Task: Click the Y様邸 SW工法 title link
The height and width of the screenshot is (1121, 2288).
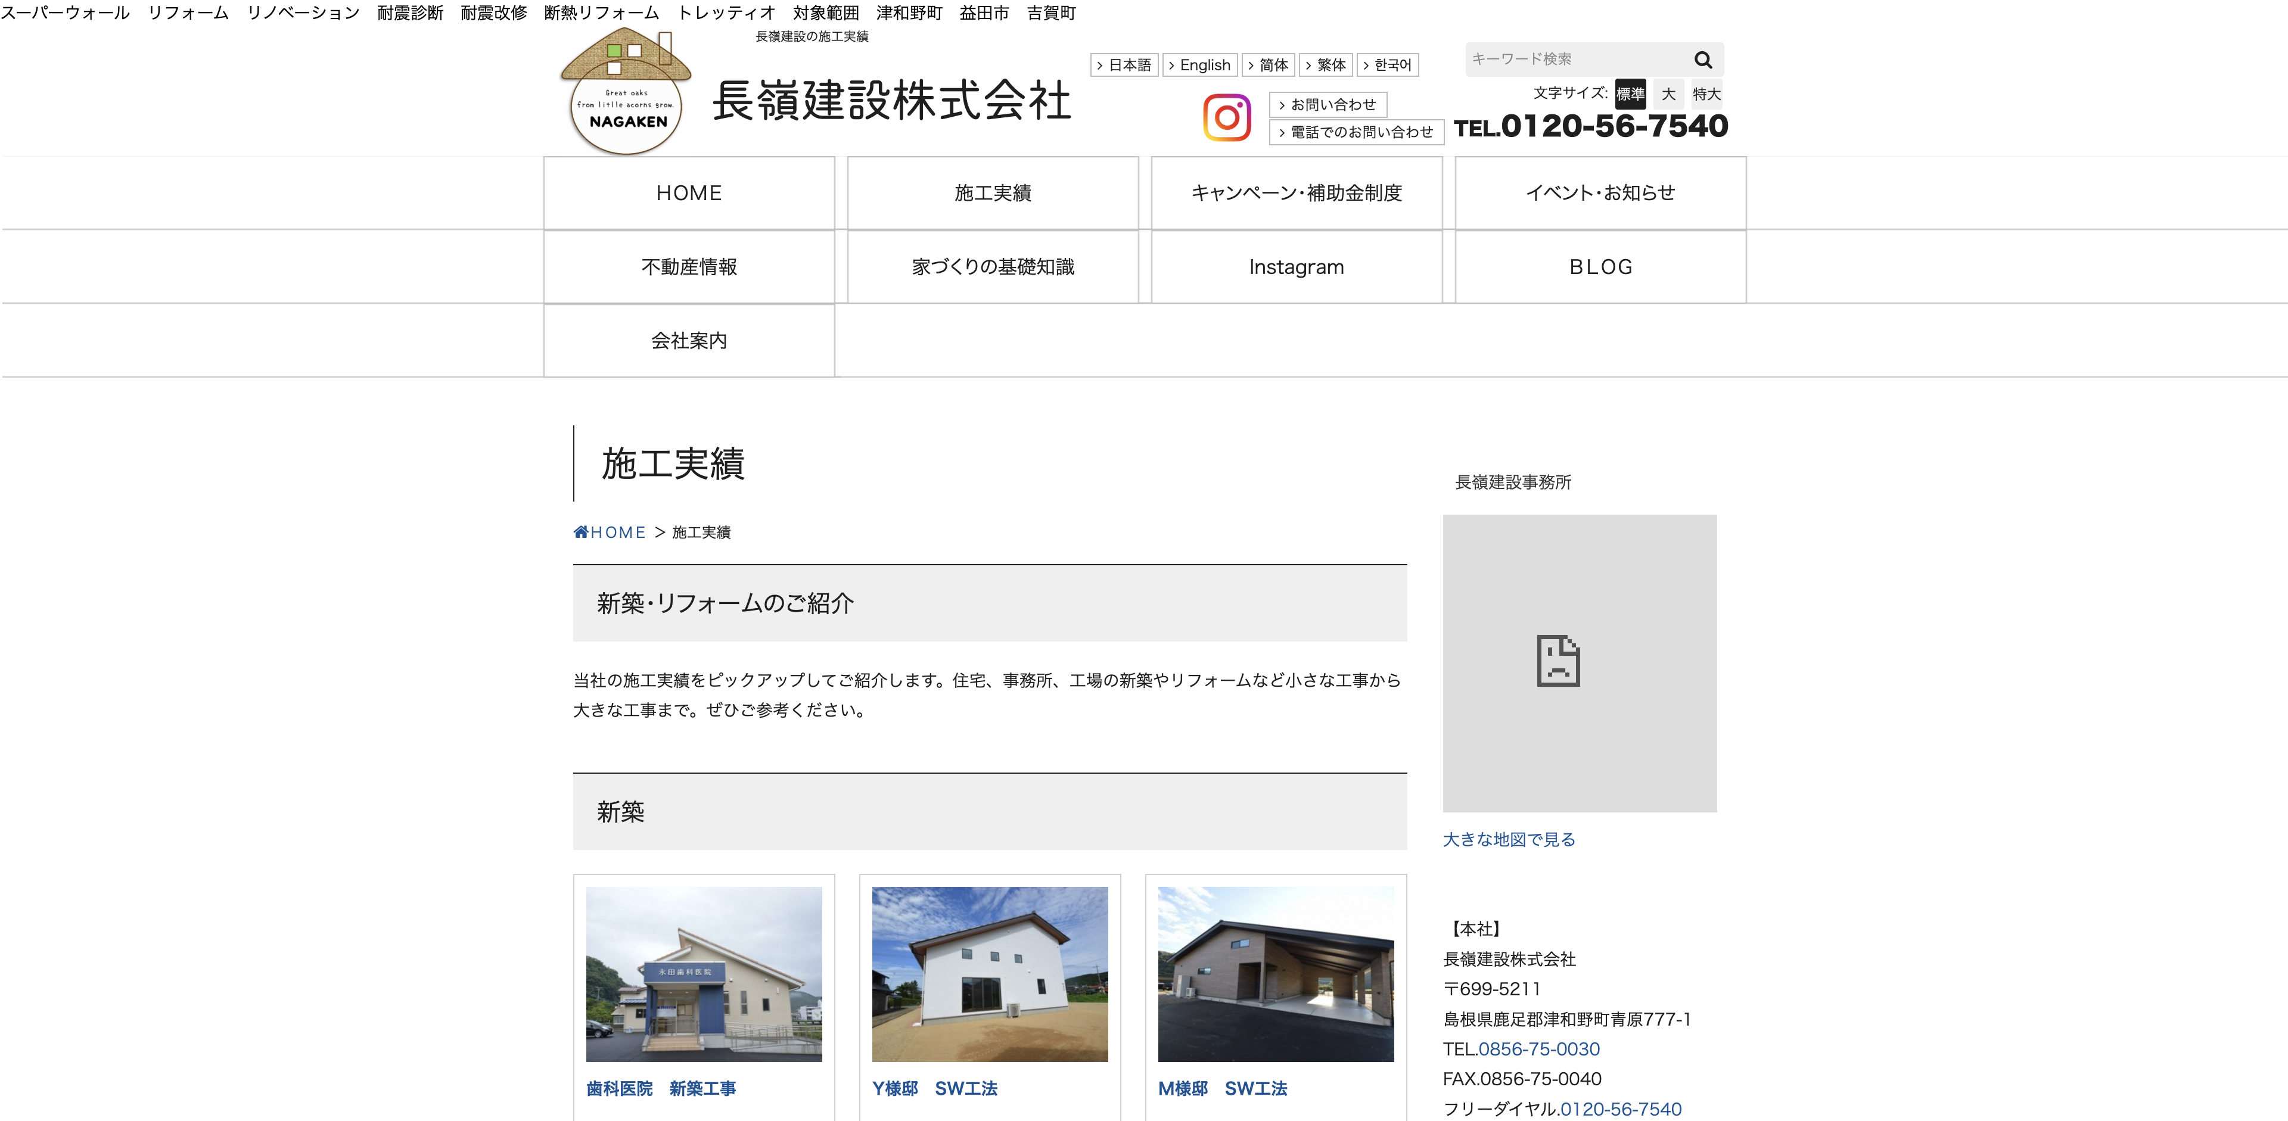Action: (x=935, y=1088)
